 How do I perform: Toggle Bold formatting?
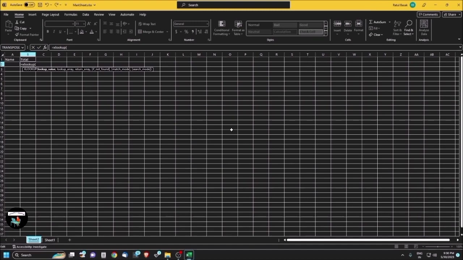(48, 32)
